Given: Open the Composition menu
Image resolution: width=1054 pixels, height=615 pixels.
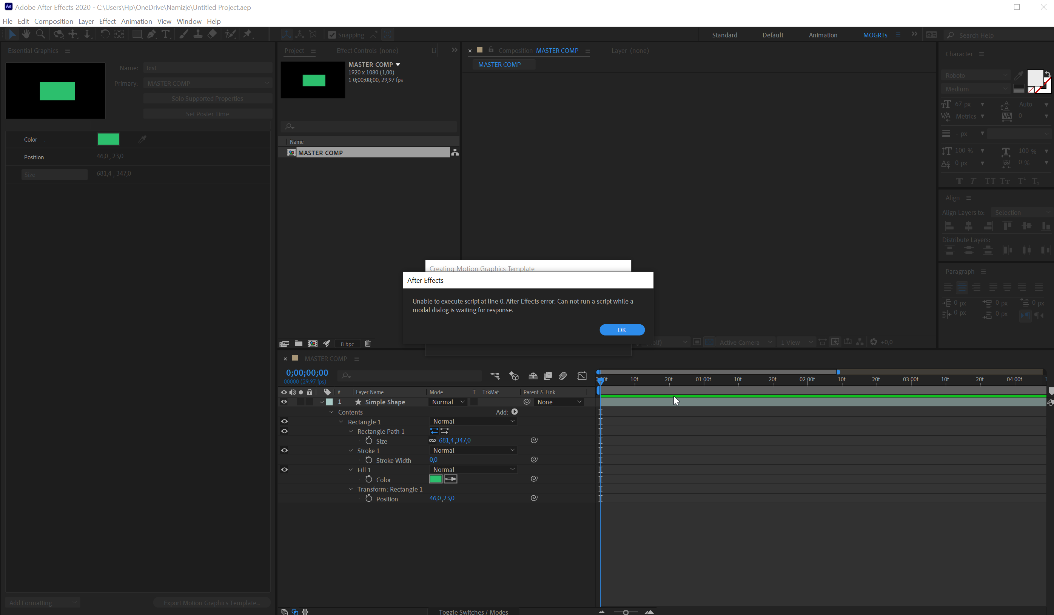Looking at the screenshot, I should point(54,22).
